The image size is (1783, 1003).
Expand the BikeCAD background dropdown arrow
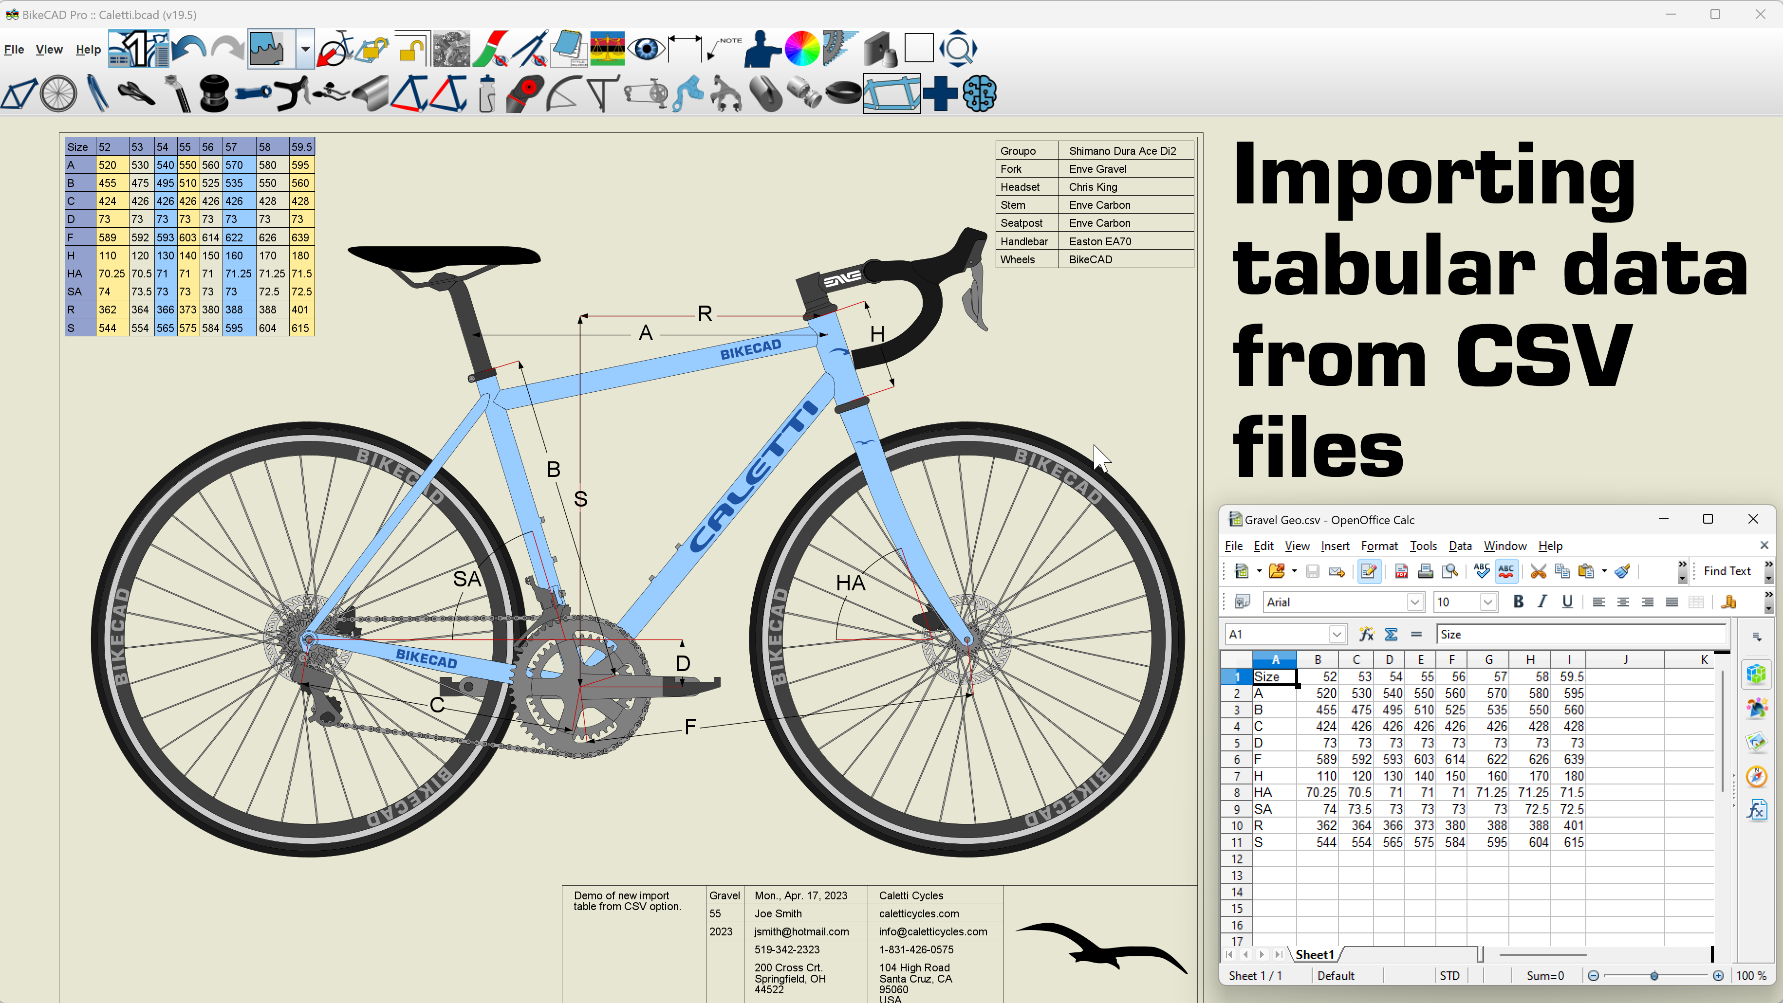pyautogui.click(x=304, y=49)
